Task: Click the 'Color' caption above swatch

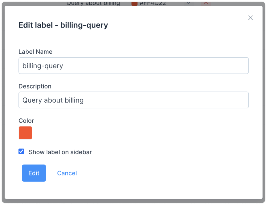Action: [26, 121]
